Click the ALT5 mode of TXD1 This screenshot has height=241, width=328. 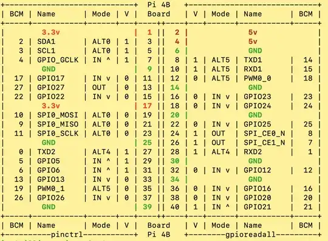220,60
